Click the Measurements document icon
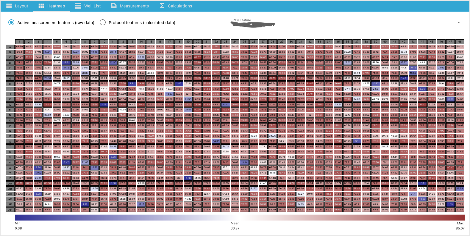Viewport: 470px width, 236px height. pos(114,6)
